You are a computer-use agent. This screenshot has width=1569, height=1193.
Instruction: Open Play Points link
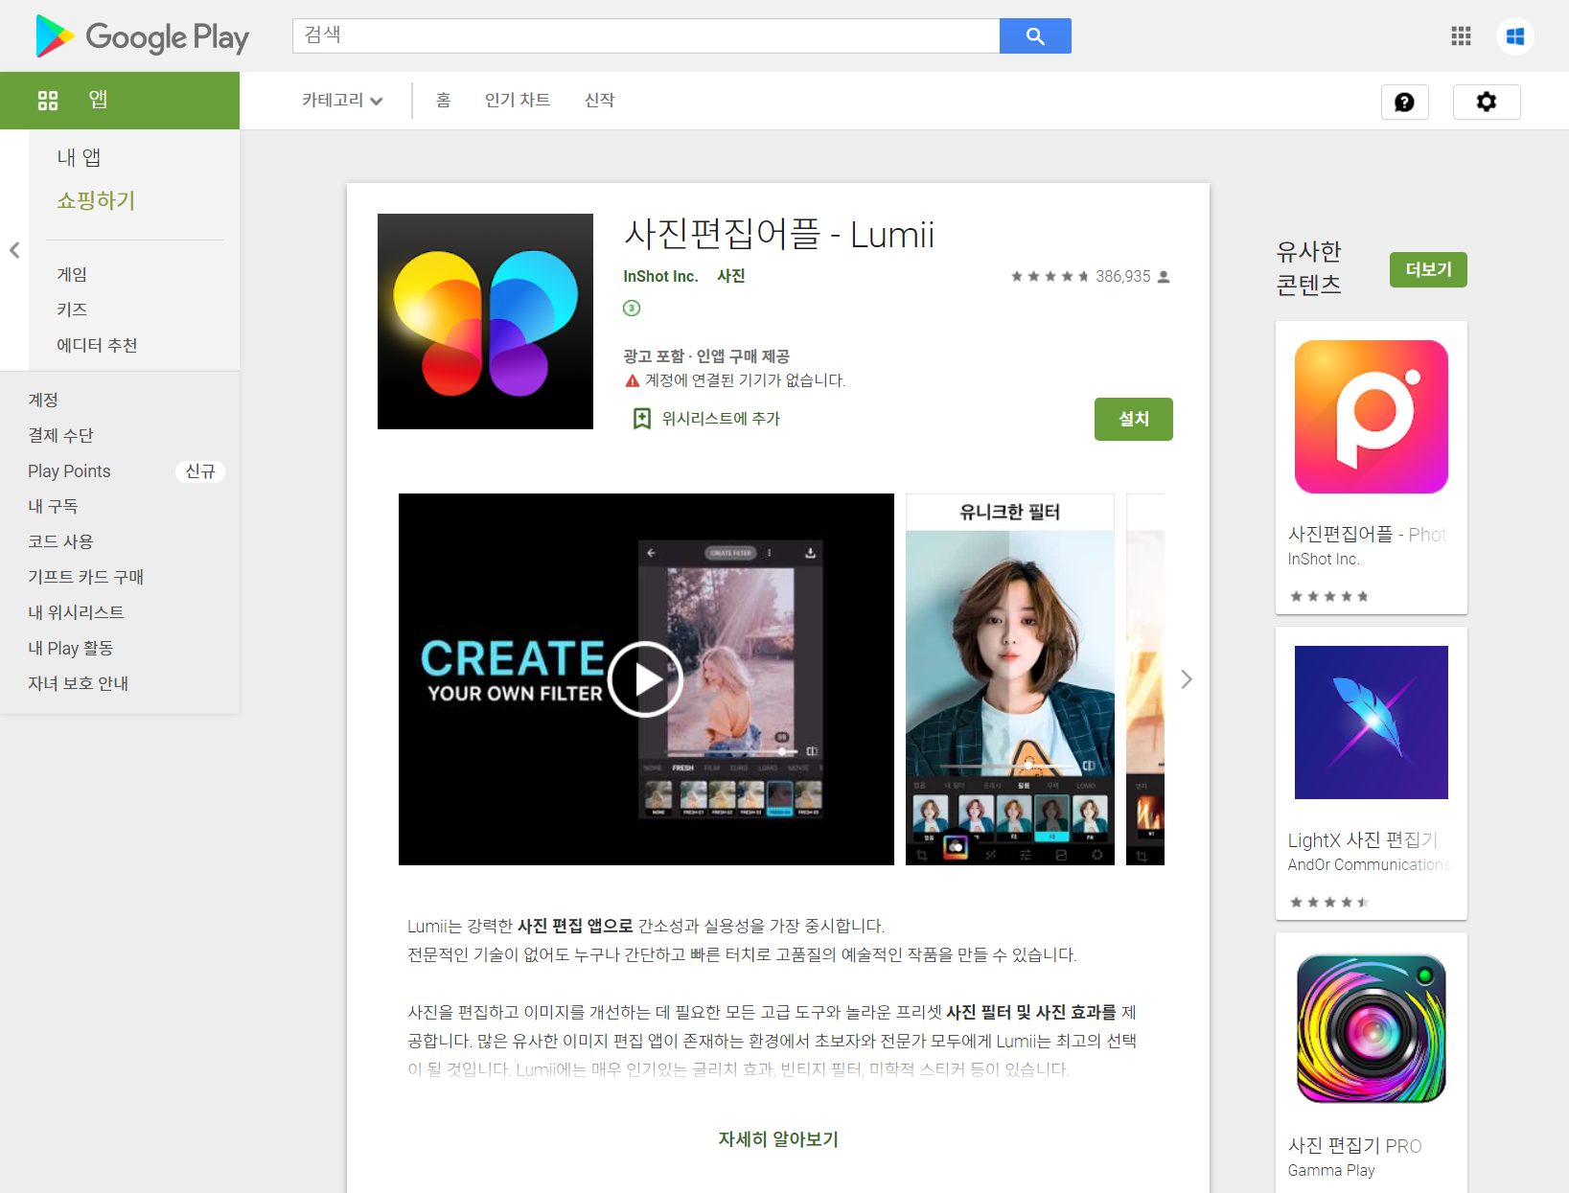(69, 470)
